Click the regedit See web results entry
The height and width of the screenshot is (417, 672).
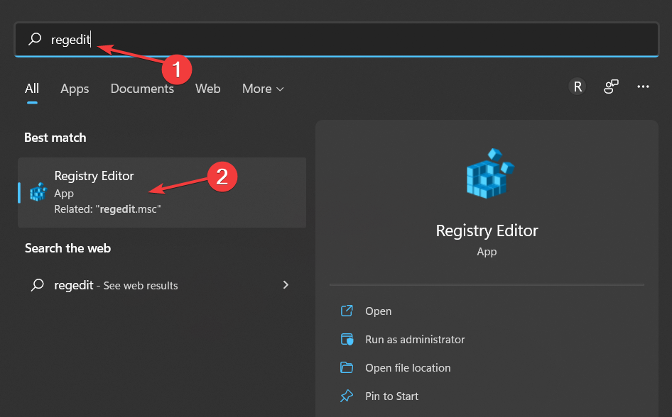coord(162,285)
